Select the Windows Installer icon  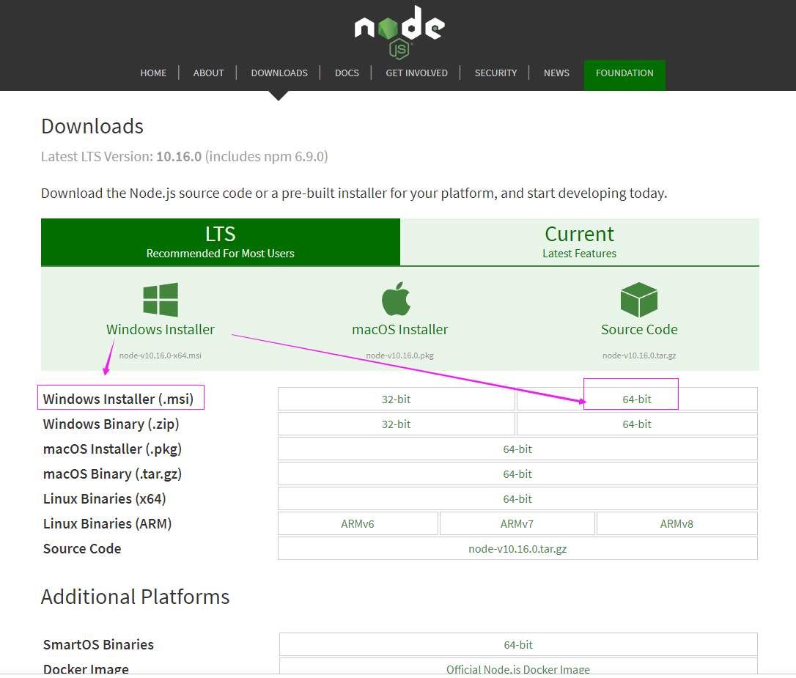click(160, 298)
